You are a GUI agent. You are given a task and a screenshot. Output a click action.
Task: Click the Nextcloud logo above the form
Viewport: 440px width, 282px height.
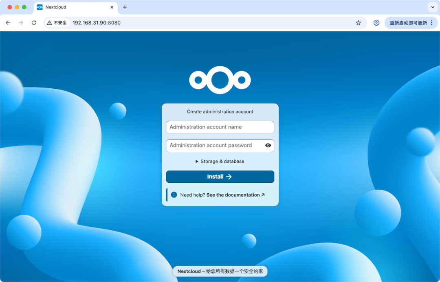coord(220,80)
